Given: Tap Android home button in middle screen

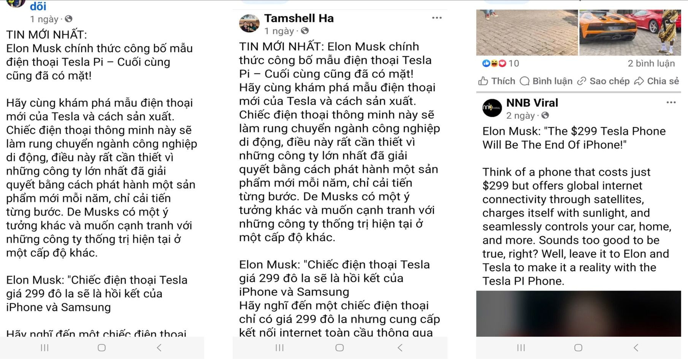Looking at the screenshot, I should (339, 348).
